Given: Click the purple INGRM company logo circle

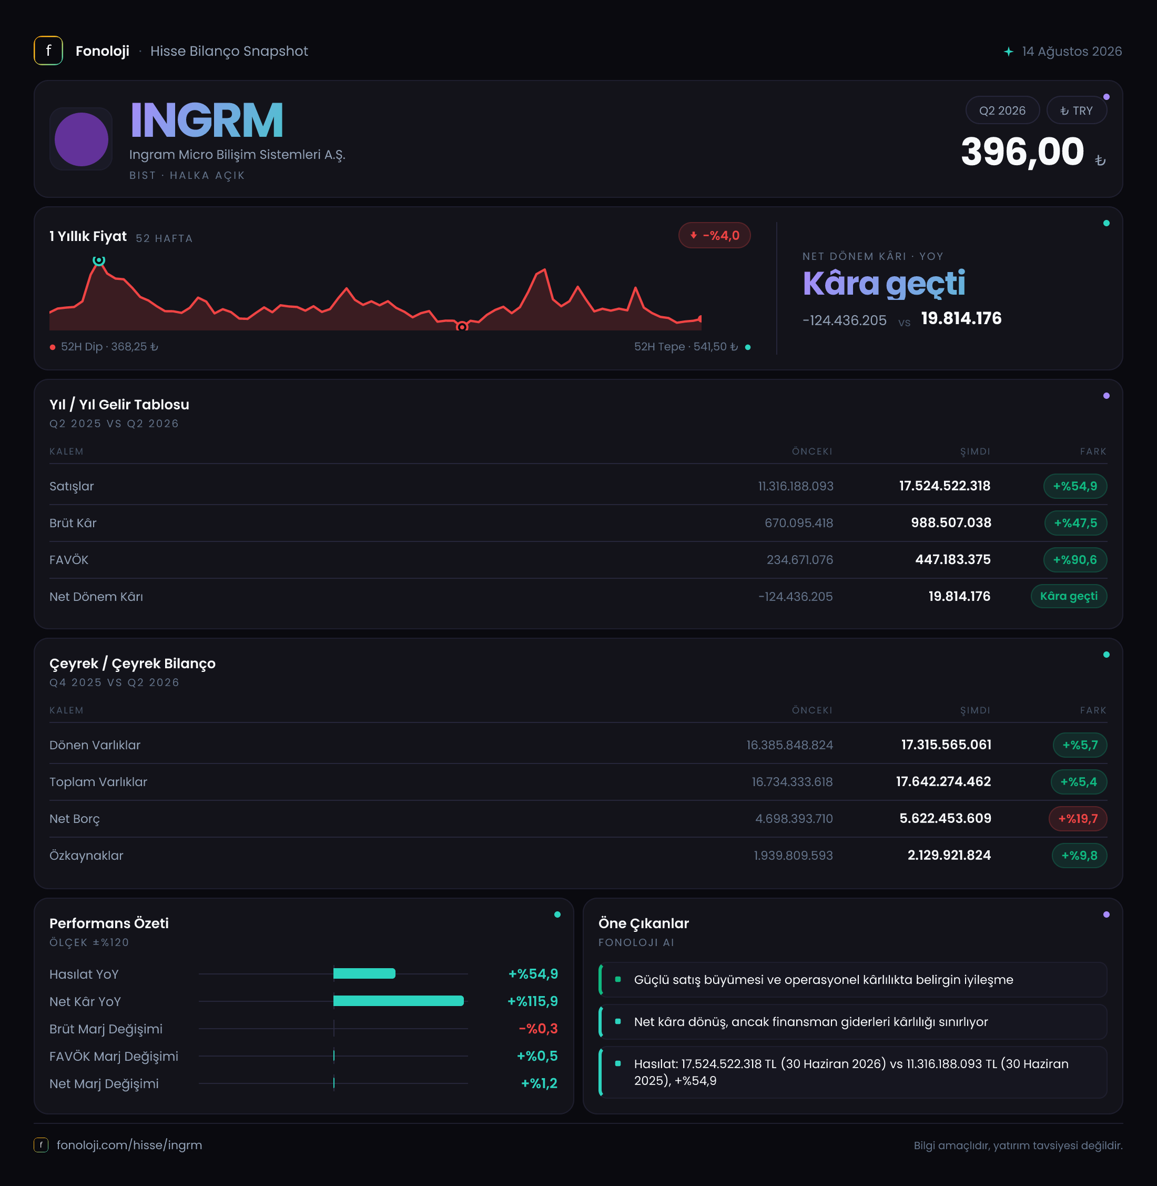Looking at the screenshot, I should [82, 139].
